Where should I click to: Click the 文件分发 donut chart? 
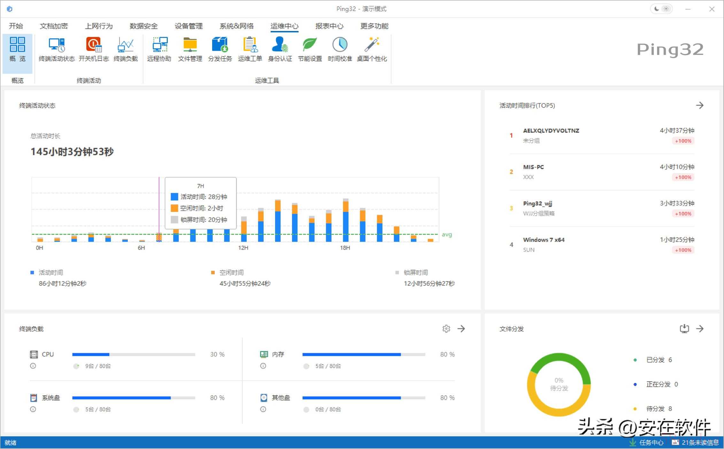(x=559, y=385)
